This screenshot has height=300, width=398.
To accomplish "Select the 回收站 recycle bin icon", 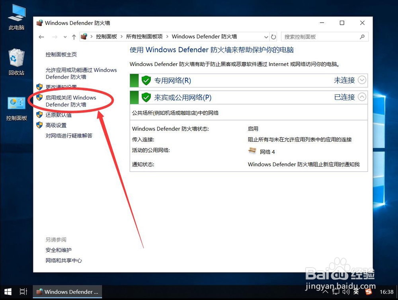I will (16, 62).
